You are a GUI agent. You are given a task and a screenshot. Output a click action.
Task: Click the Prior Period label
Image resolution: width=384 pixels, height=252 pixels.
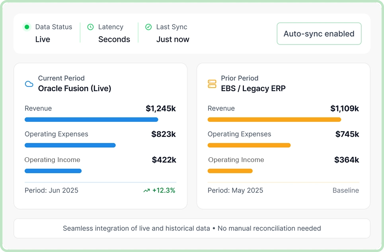click(240, 78)
